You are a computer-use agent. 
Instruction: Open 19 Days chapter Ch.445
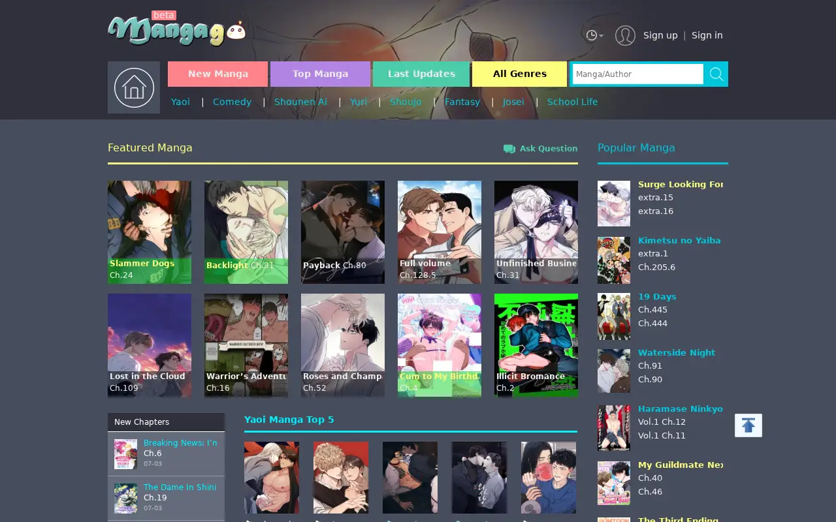[652, 310]
